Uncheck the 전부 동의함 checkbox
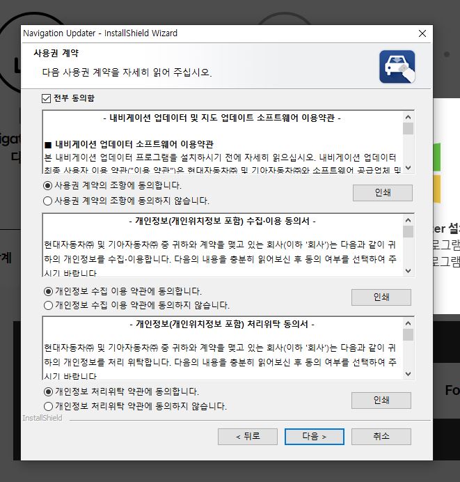Viewport: 460px width, 482px height. pos(46,98)
